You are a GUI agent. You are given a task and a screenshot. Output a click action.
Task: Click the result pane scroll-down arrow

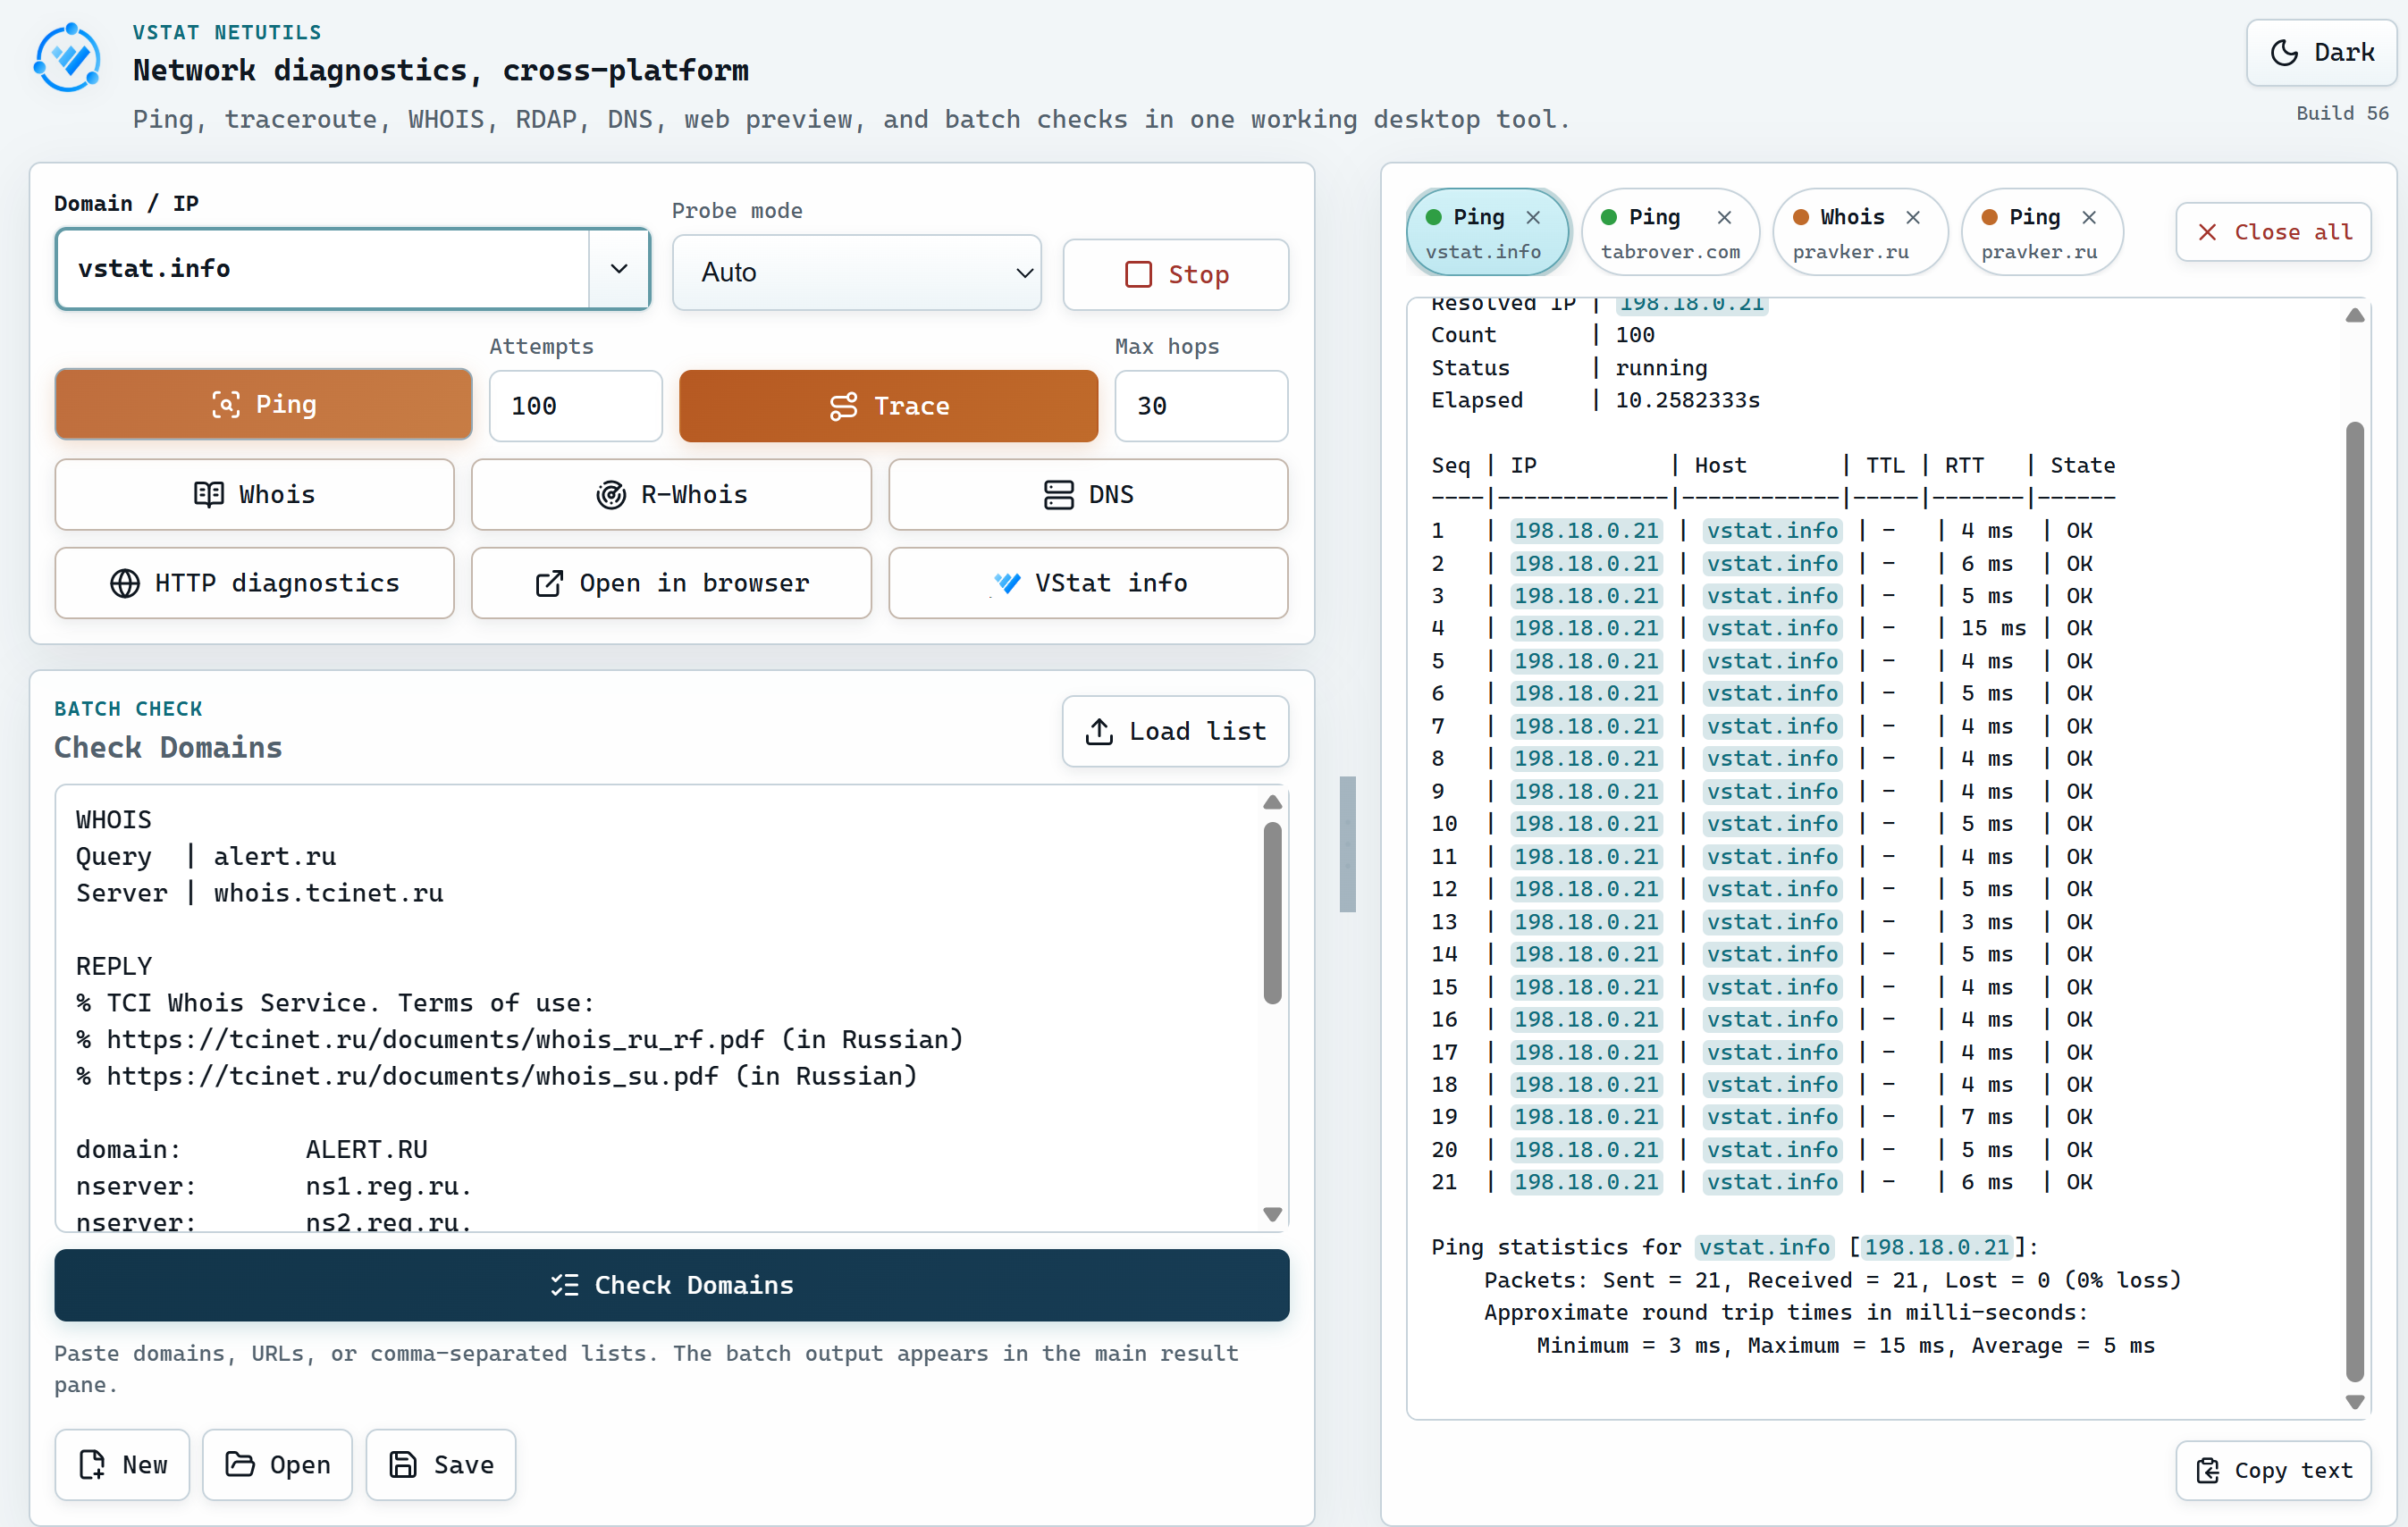2355,1402
